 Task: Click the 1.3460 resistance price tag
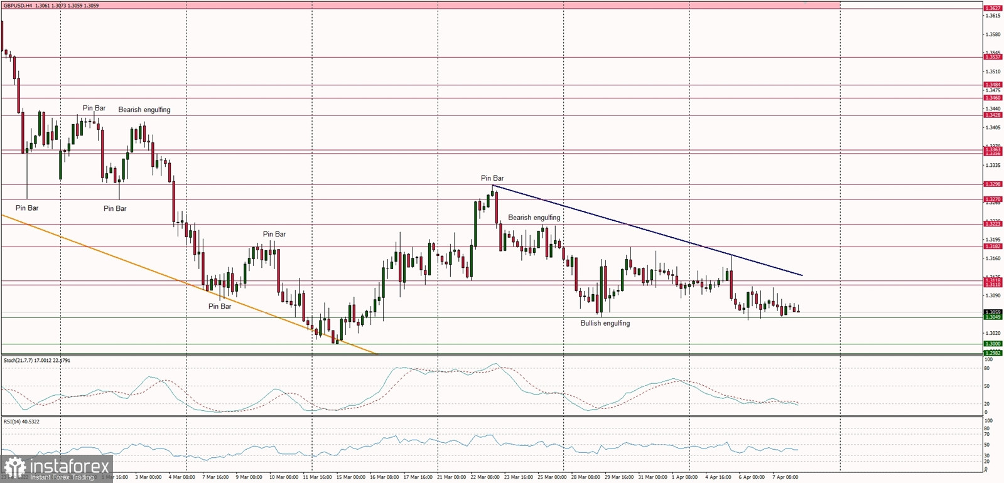click(993, 98)
